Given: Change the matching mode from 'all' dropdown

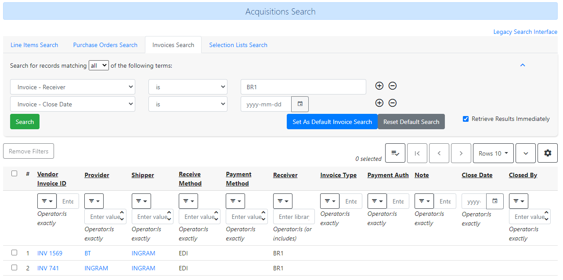Looking at the screenshot, I should pyautogui.click(x=98, y=65).
